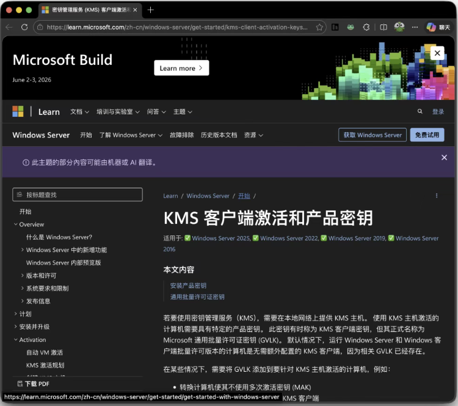Toggle the split screen icon
This screenshot has height=406, width=458.
(x=383, y=27)
